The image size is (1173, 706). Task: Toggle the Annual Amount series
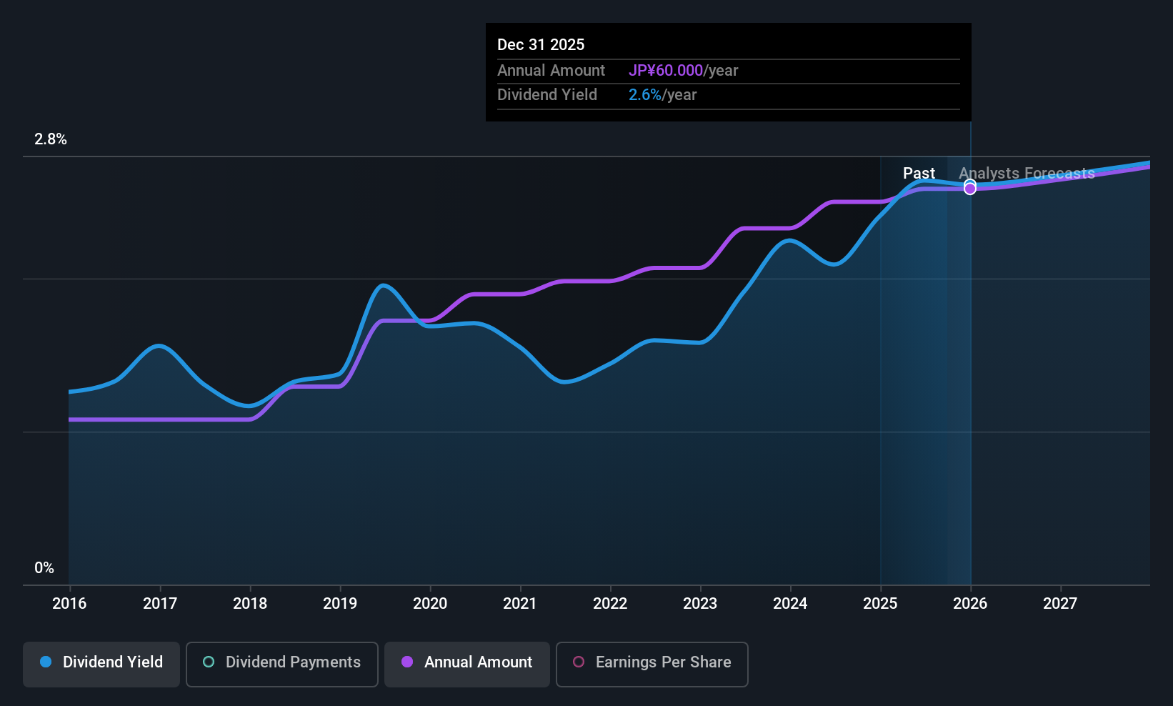pos(467,665)
